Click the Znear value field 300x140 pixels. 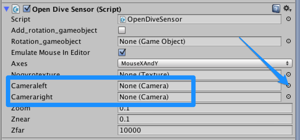click(x=205, y=119)
